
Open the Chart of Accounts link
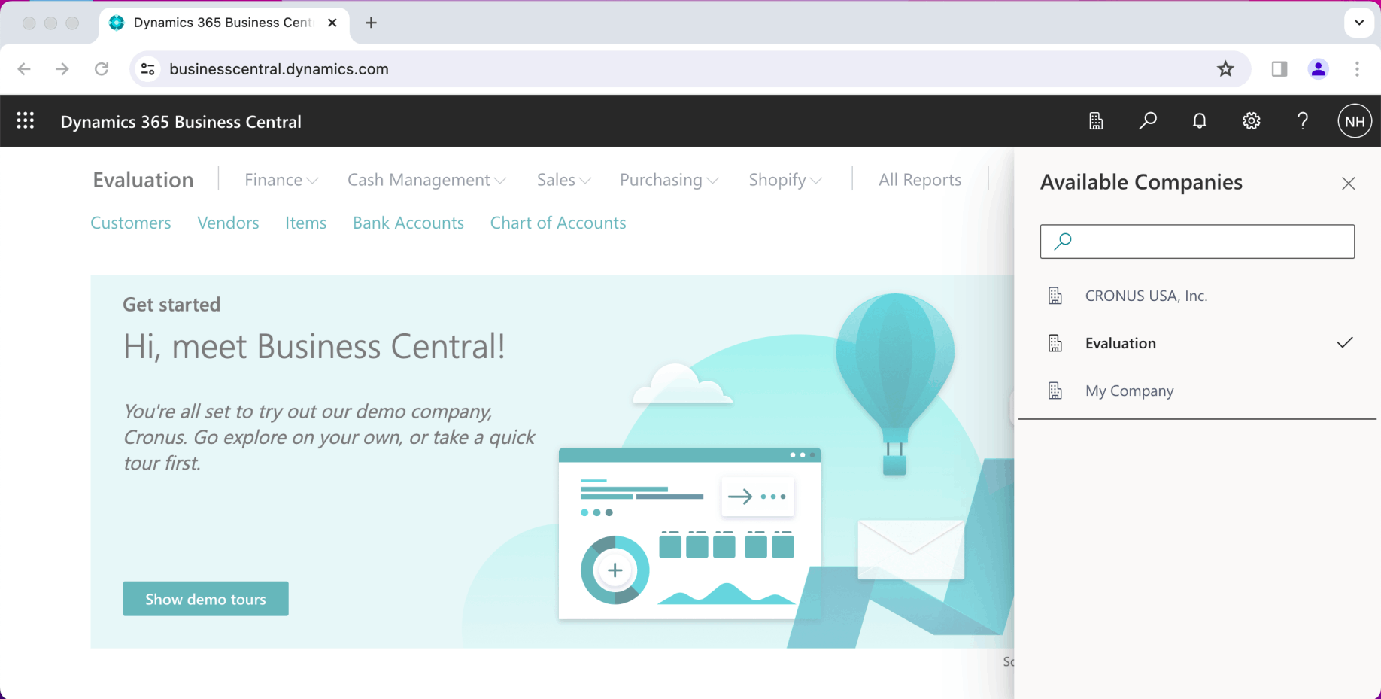tap(558, 223)
